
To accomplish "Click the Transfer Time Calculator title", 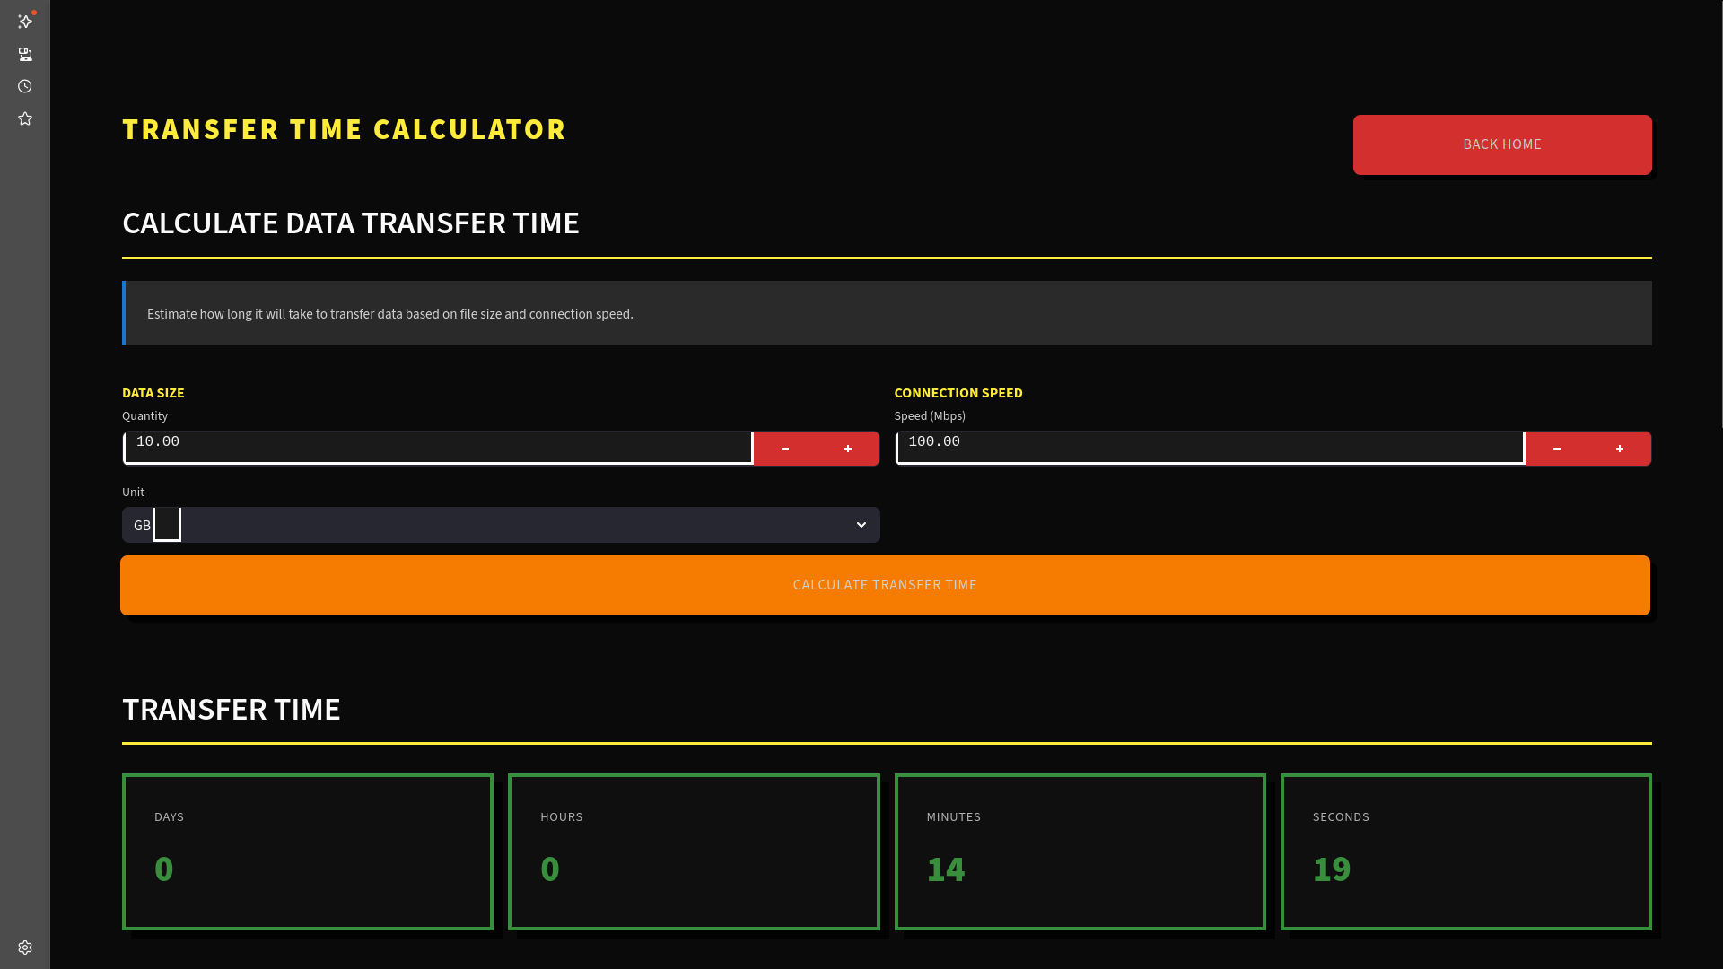I will [345, 129].
